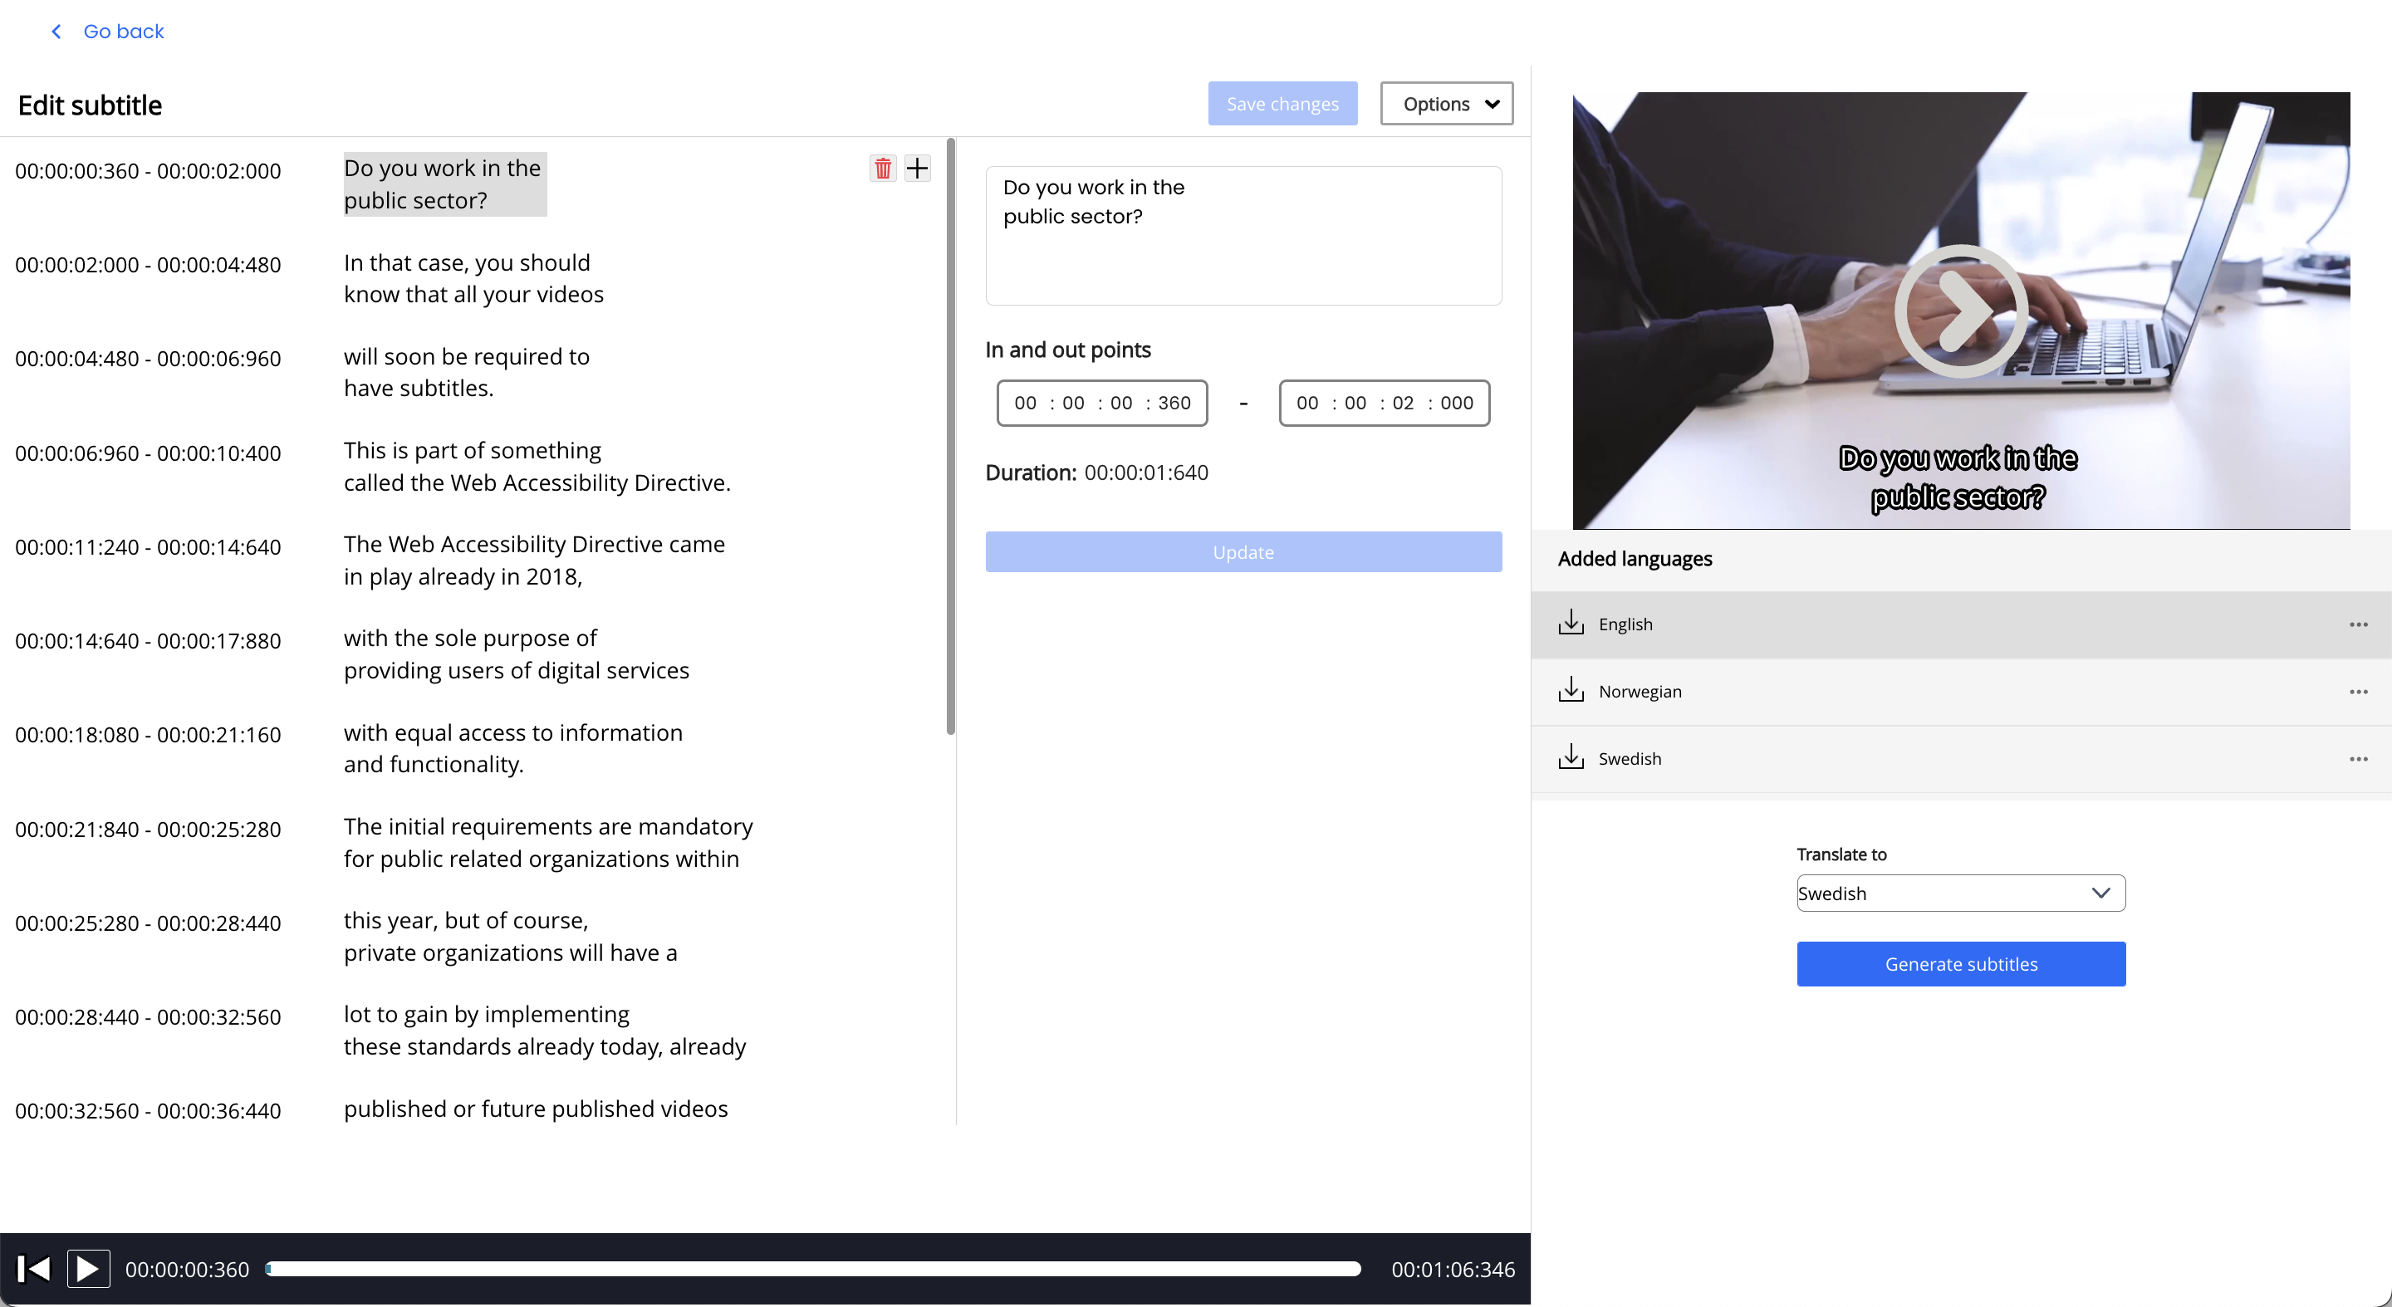The width and height of the screenshot is (2392, 1307).
Task: Open more options for English language
Action: click(2359, 624)
